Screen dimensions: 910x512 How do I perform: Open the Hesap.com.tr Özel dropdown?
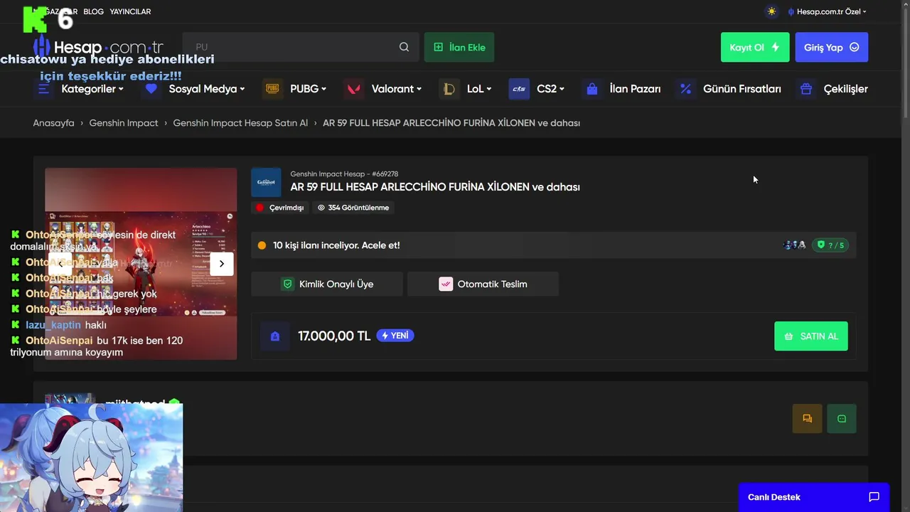(827, 11)
